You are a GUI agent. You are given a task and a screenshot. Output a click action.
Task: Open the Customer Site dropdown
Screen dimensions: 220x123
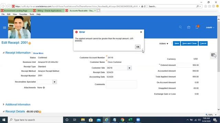coord(129,68)
